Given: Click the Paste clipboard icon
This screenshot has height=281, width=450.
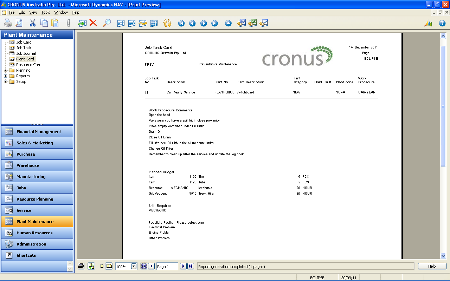Looking at the screenshot, I should point(55,23).
